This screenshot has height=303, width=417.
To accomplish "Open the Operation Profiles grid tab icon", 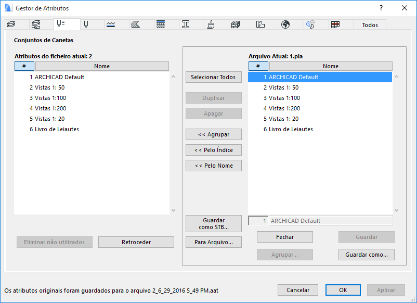I will tap(335, 24).
